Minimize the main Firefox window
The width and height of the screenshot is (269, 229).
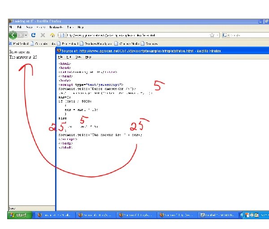[x=260, y=21]
